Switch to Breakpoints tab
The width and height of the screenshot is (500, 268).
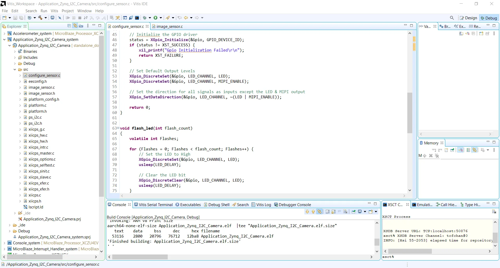click(445, 26)
